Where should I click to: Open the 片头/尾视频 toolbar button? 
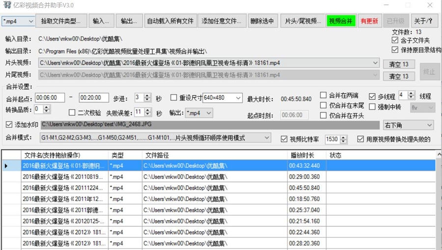302,21
